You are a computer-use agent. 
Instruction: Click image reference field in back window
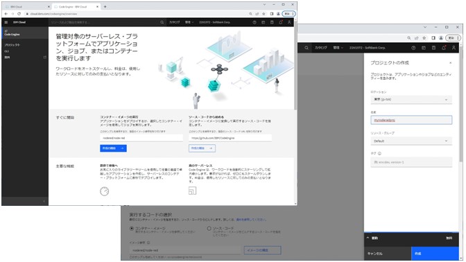[185, 250]
